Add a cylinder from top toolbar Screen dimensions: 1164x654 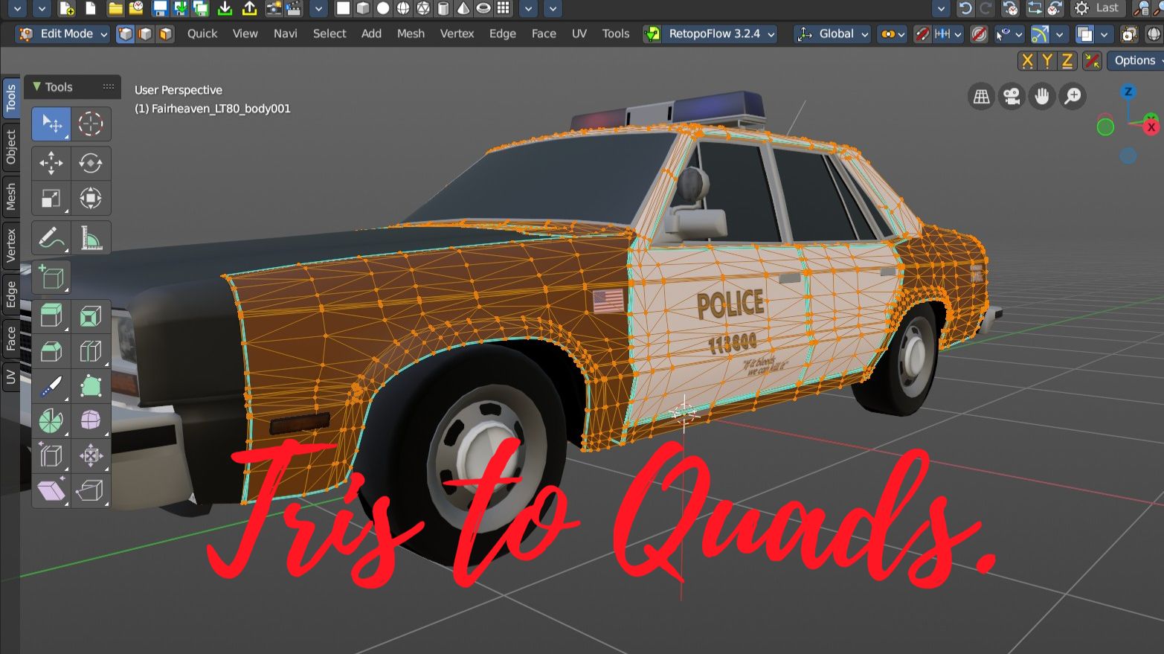tap(443, 9)
